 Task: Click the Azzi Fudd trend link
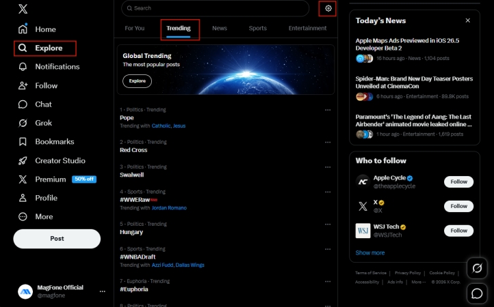[162, 265]
